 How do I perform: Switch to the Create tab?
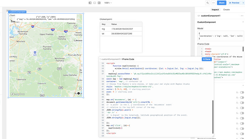[x=227, y=10]
